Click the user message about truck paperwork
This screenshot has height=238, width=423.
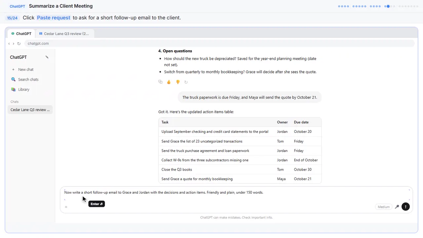point(250,98)
